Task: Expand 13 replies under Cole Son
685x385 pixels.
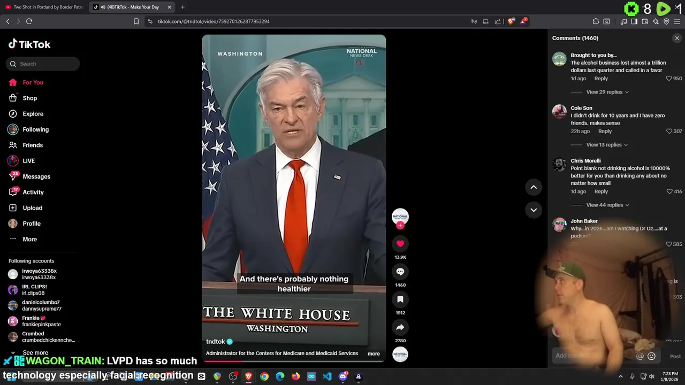Action: coord(607,145)
